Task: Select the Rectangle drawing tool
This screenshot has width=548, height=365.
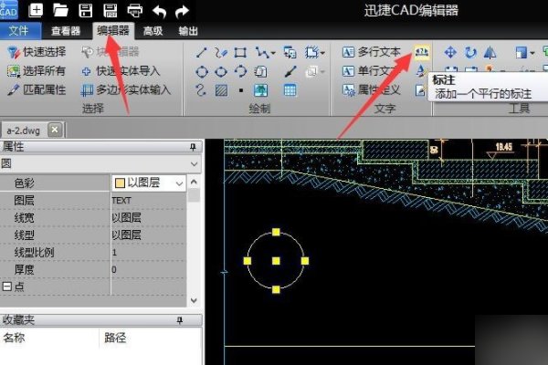Action: pos(240,52)
